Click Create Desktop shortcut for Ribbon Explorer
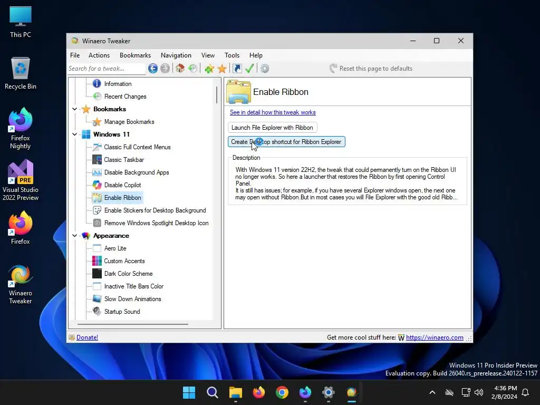 click(286, 142)
